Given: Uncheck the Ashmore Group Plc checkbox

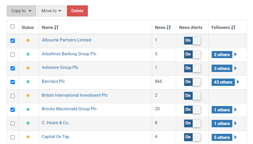Looking at the screenshot, I should [x=12, y=68].
